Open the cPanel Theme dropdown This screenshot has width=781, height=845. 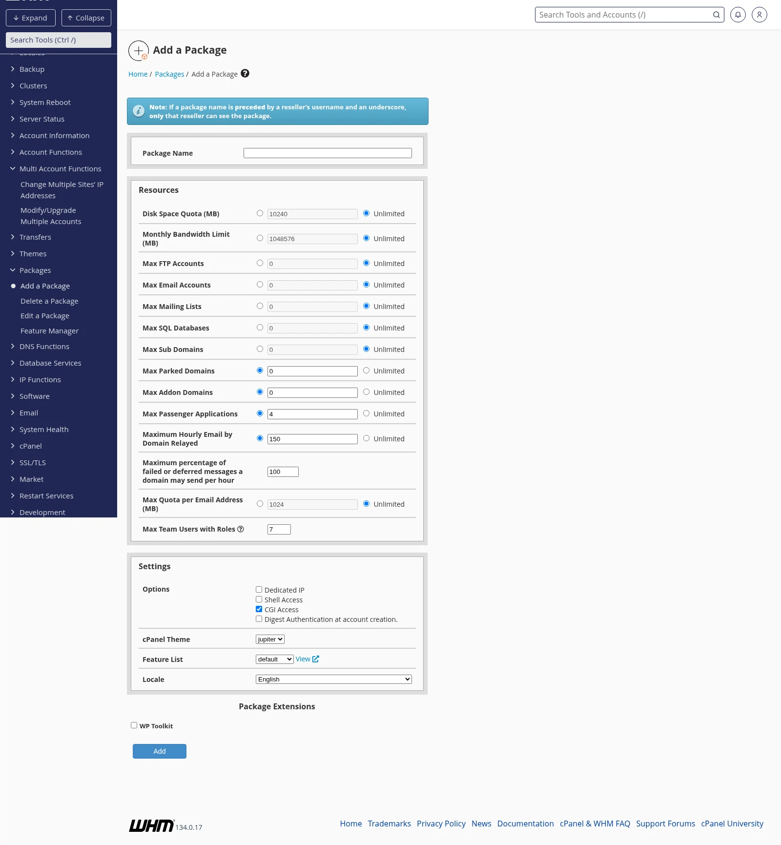pyautogui.click(x=270, y=639)
